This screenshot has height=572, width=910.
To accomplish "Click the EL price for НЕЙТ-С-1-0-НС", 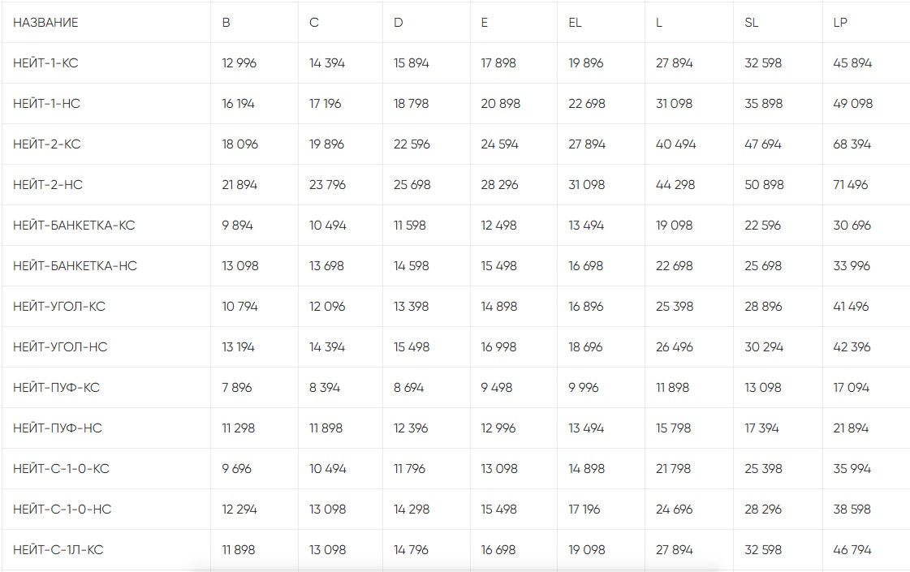I will pyautogui.click(x=585, y=510).
